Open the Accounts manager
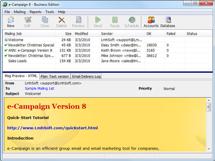Viewport: 215px width, 161px height. pos(151,22)
